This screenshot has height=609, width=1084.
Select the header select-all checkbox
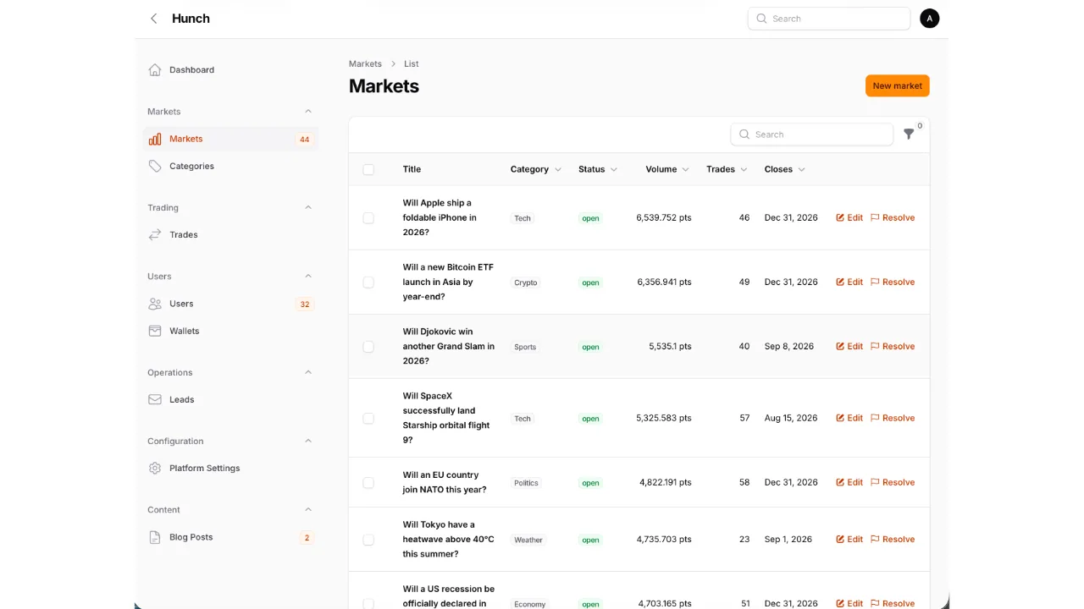pyautogui.click(x=368, y=170)
